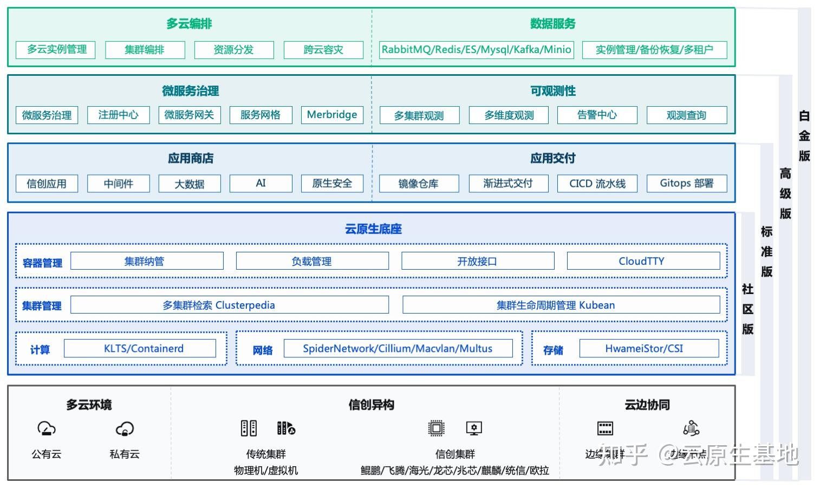Click the 信创应用 box

(x=47, y=184)
